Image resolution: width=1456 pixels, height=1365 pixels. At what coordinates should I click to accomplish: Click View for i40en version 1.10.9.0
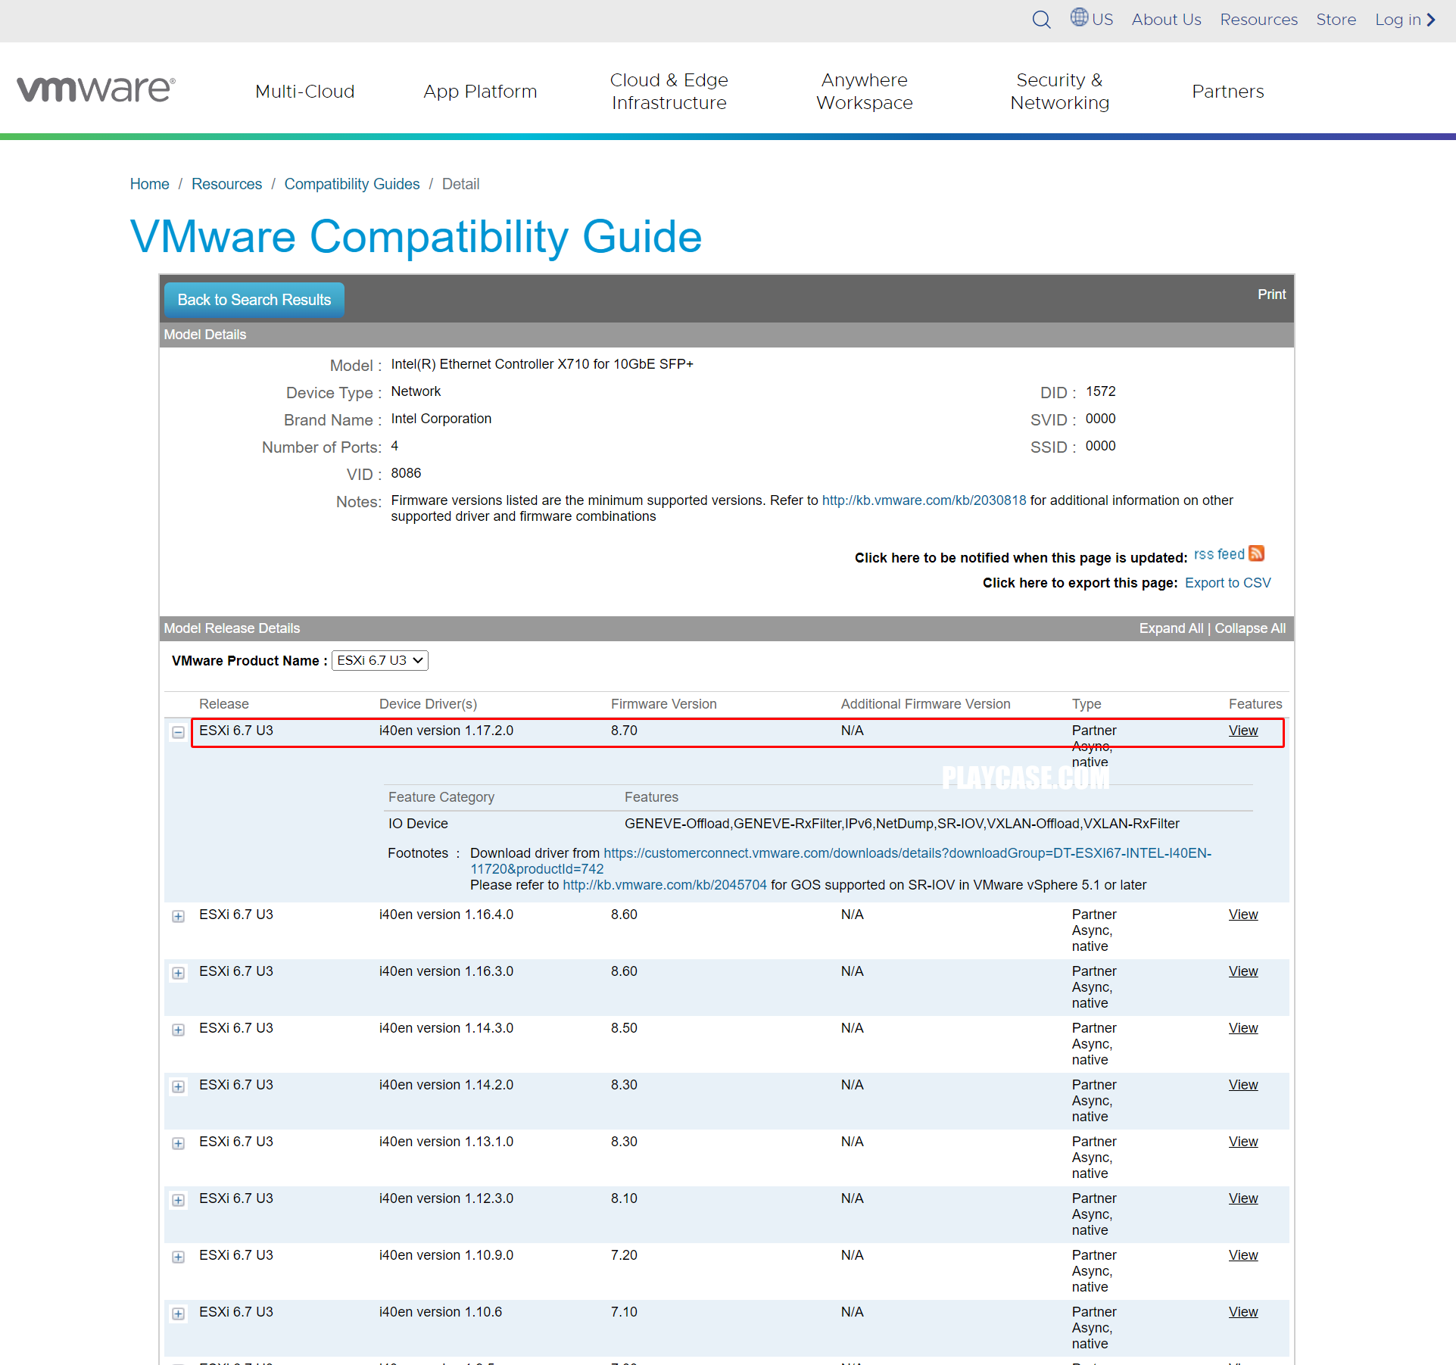1242,1255
